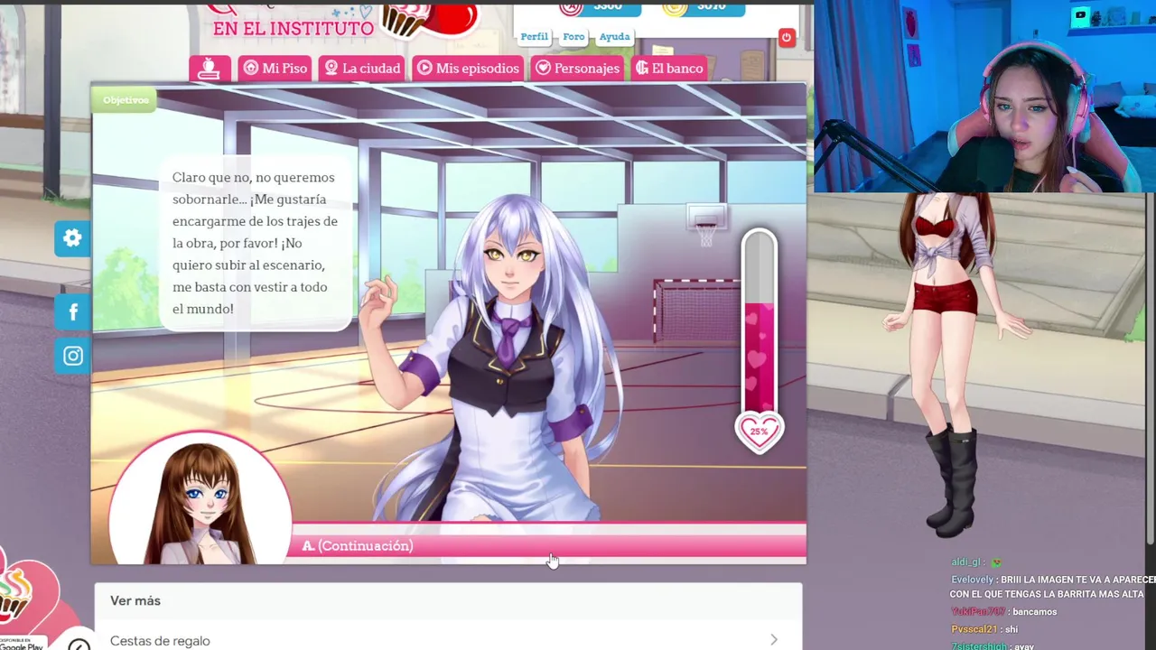Open El banco tab
Image resolution: width=1156 pixels, height=650 pixels.
coord(669,69)
